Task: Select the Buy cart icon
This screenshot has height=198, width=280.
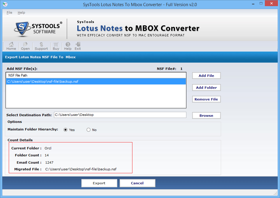Action: [x=56, y=46]
